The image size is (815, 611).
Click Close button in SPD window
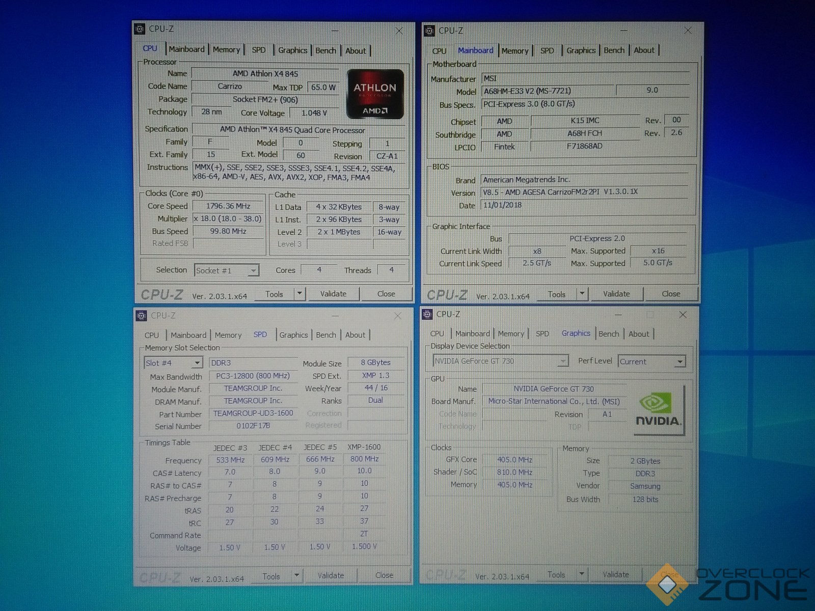[384, 575]
